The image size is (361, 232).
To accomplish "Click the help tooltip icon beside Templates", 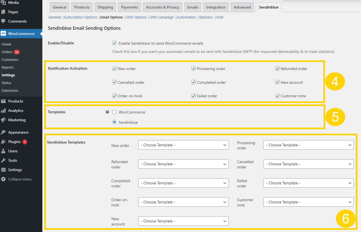I will click(108, 112).
